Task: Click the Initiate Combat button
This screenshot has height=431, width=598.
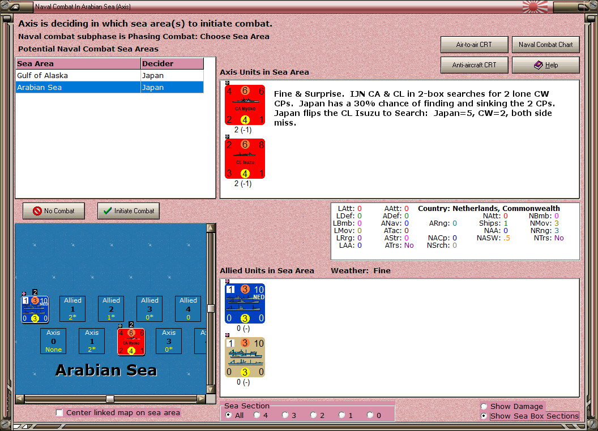Action: tap(129, 211)
